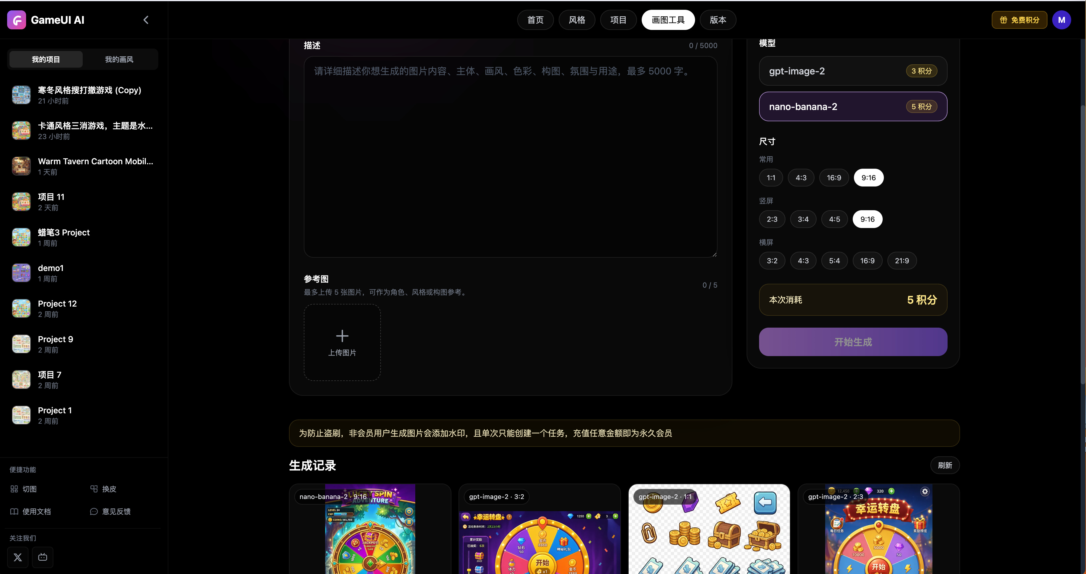This screenshot has width=1086, height=574.
Task: Open the Bilibili social link icon
Action: point(43,557)
